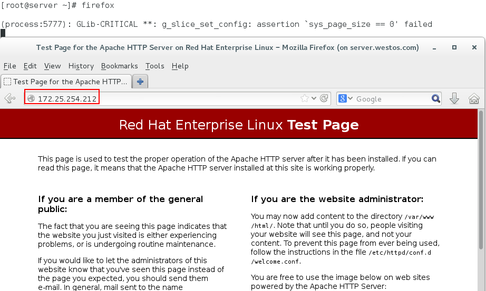The image size is (486, 291).
Task: Click the Red Hat Enterprise Linux Test Page banner
Action: pos(239,125)
